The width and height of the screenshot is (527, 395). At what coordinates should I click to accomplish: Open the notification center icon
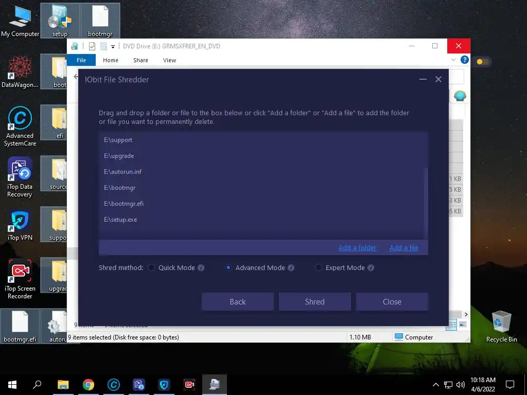point(510,385)
